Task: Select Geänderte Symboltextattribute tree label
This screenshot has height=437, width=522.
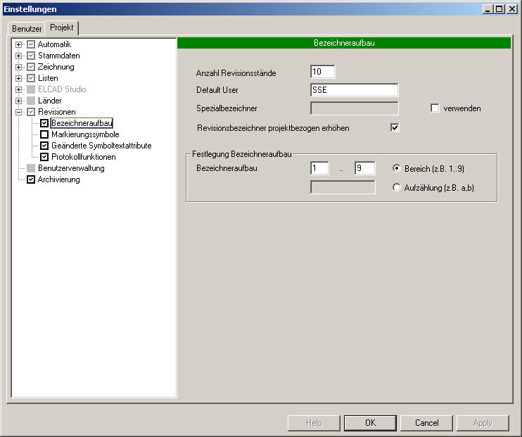Action: [101, 146]
